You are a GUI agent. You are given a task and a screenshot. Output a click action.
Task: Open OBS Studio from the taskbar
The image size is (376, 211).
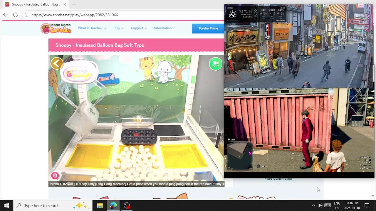pyautogui.click(x=127, y=205)
